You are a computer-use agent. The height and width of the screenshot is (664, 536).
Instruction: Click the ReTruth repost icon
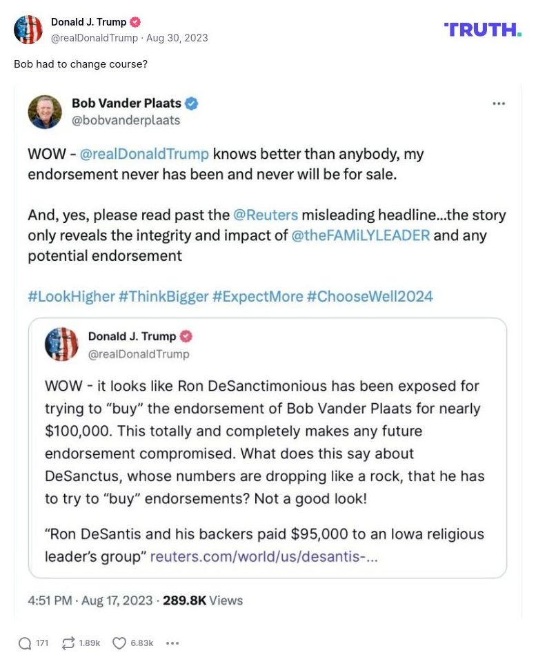click(68, 643)
